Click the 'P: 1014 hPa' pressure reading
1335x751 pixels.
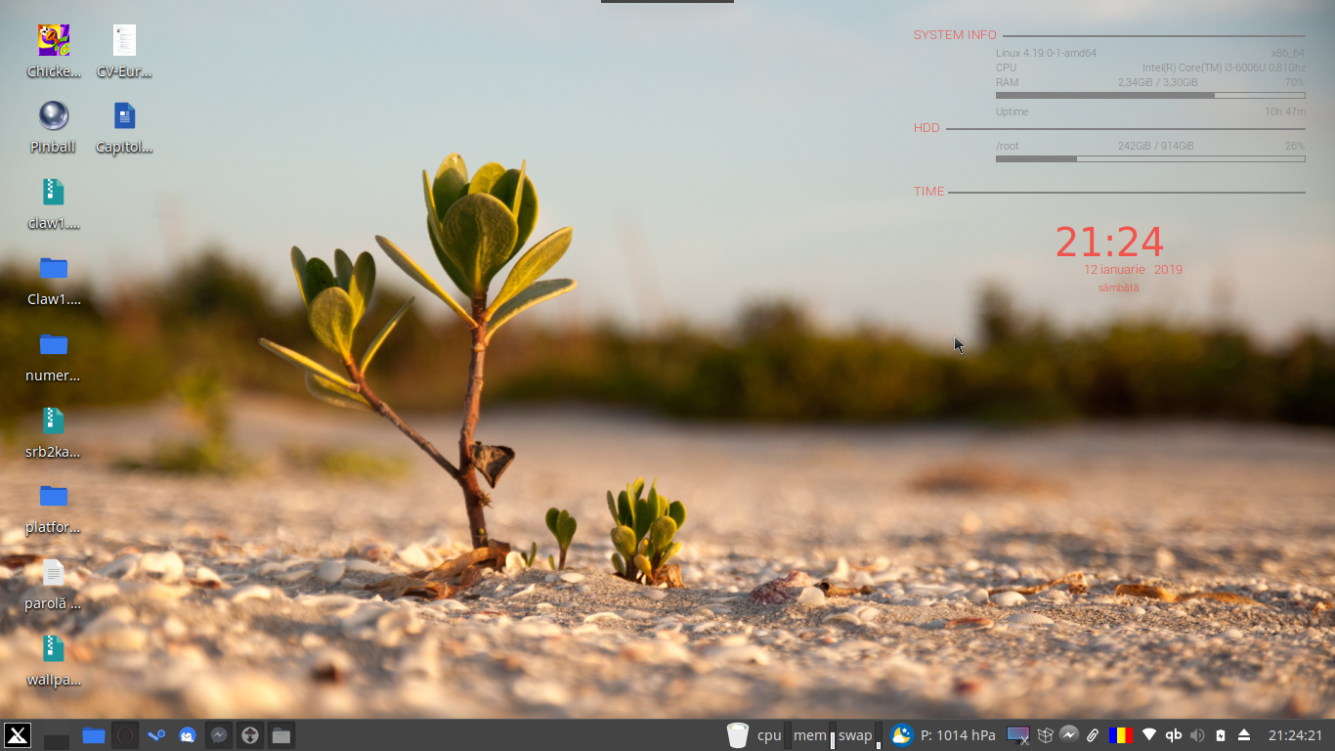958,735
